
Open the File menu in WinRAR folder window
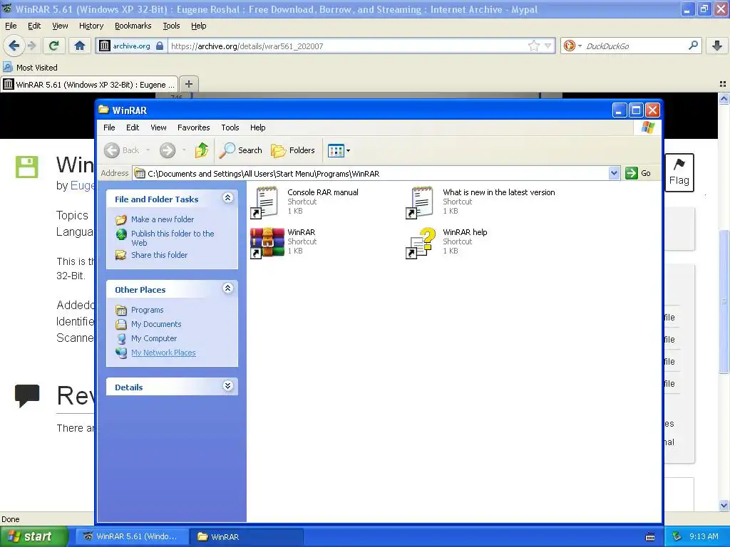click(109, 127)
